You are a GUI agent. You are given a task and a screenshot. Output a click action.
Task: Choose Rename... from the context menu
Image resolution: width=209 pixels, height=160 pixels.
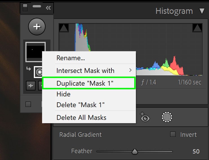pyautogui.click(x=89, y=58)
